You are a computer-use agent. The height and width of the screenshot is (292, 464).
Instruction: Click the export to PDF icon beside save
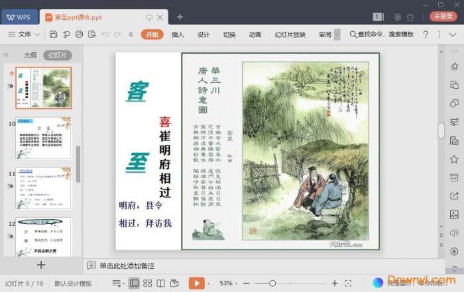click(66, 34)
